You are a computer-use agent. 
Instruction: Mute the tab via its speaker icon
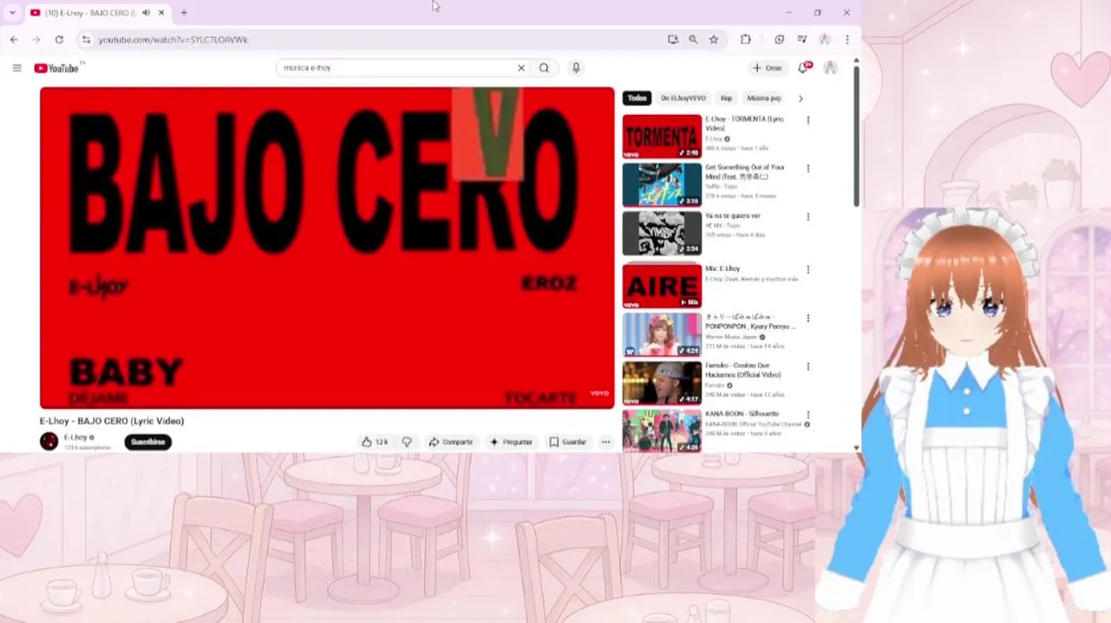(x=145, y=13)
